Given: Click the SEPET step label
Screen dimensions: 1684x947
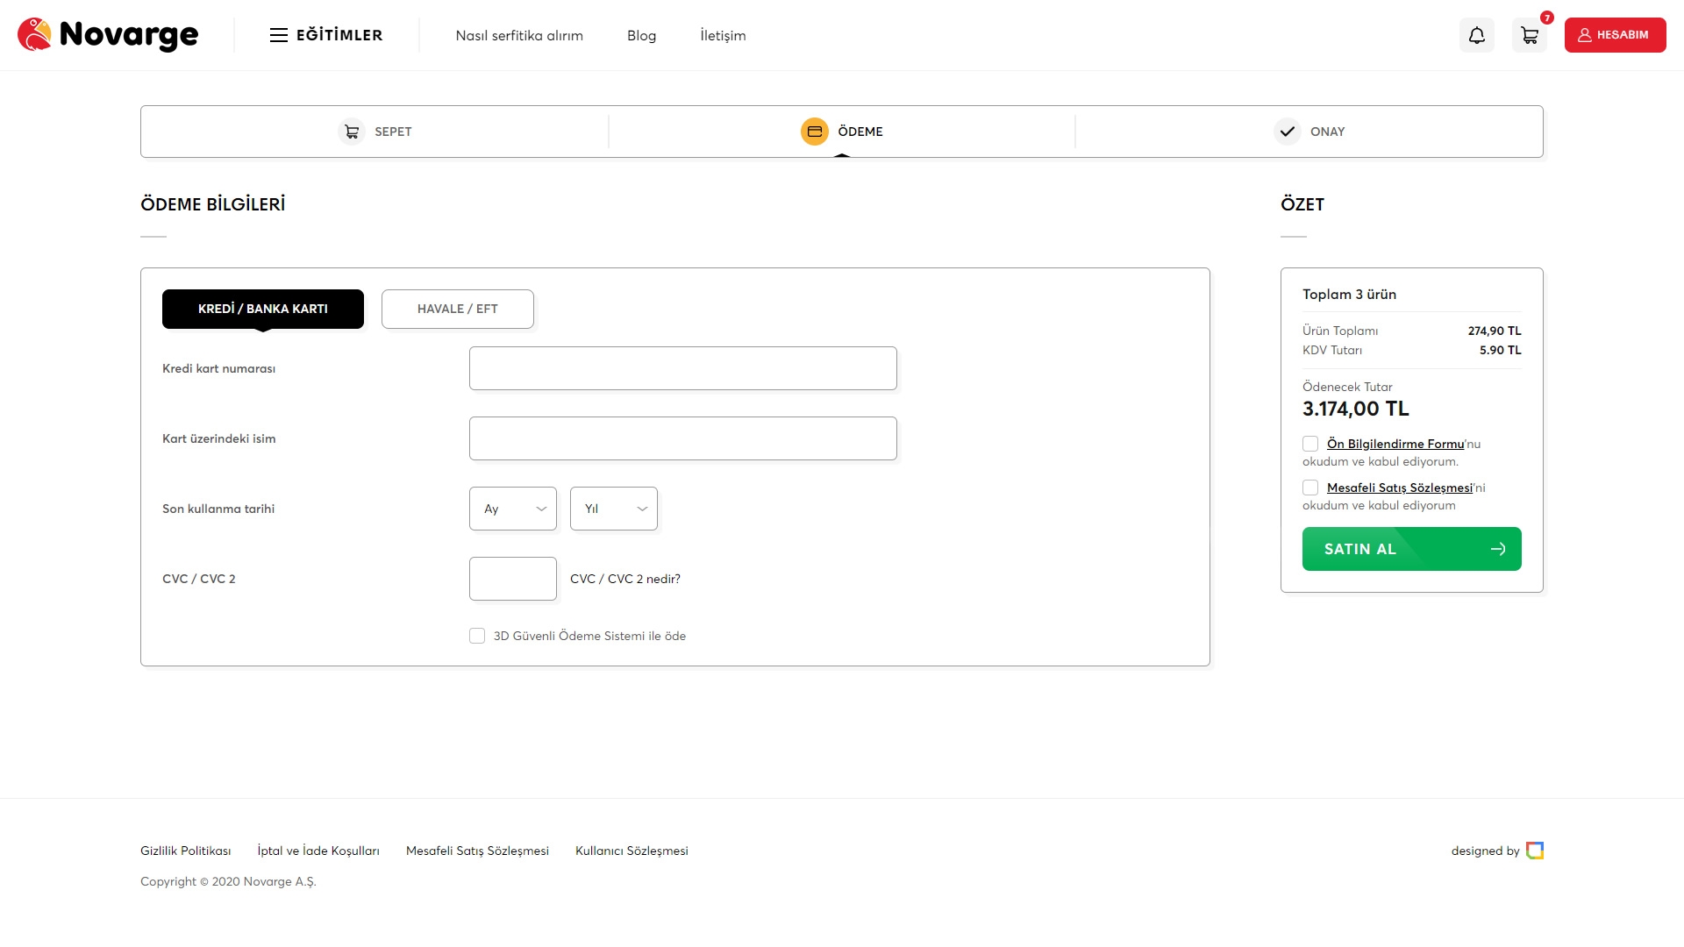Looking at the screenshot, I should pos(393,132).
